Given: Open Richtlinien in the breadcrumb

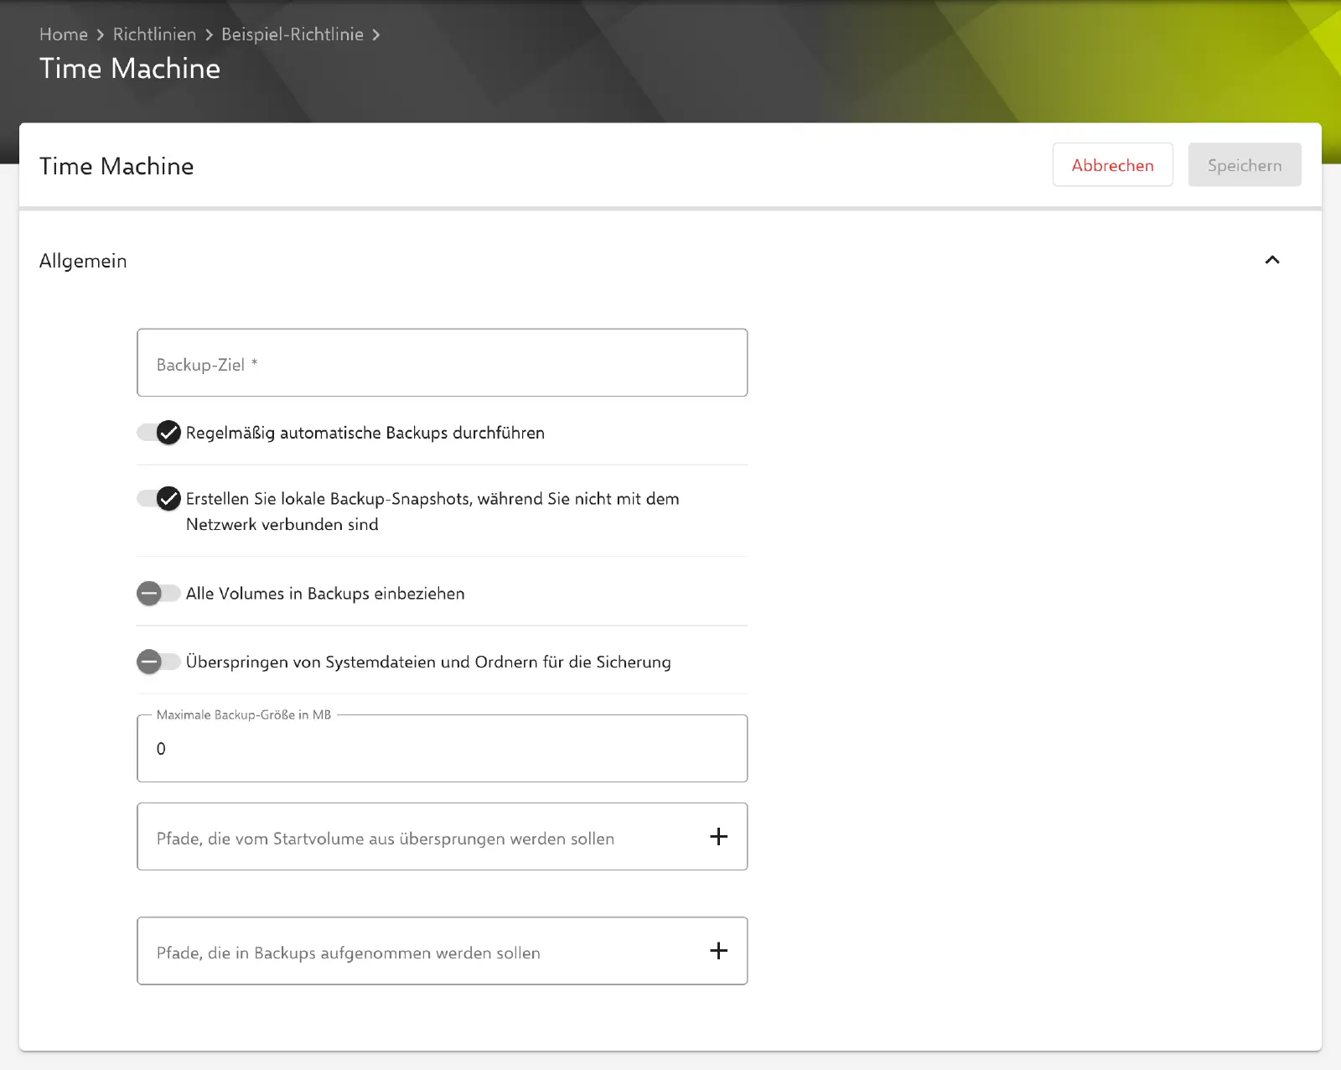Looking at the screenshot, I should [x=154, y=34].
